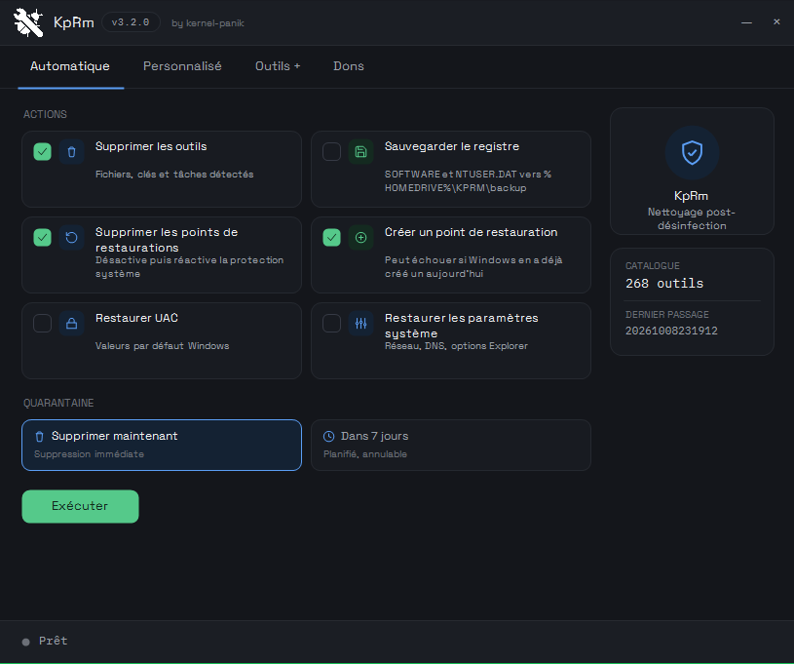Click the grey status dot beside Prêt

pos(26,642)
